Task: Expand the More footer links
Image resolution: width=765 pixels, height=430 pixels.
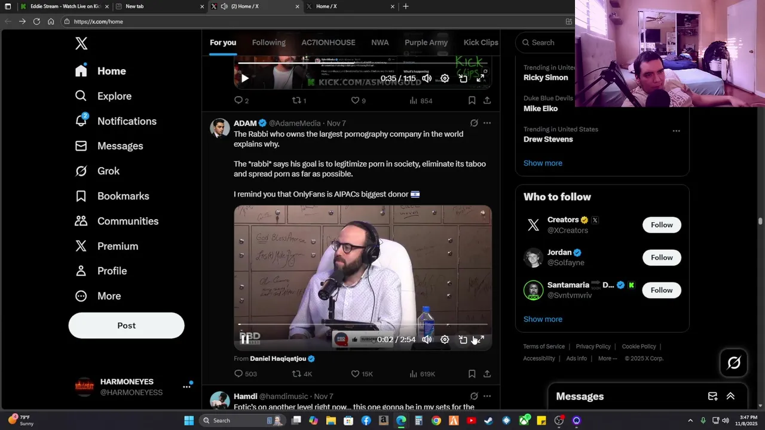Action: [x=608, y=358]
